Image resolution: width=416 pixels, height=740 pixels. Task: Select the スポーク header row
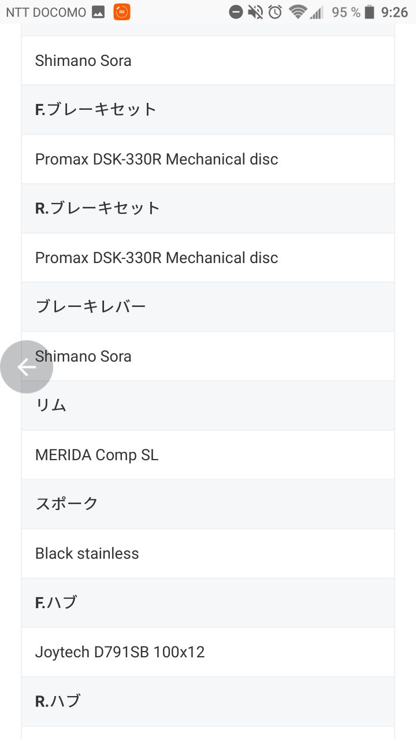click(208, 504)
